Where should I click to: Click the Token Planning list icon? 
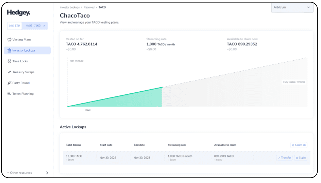9,94
